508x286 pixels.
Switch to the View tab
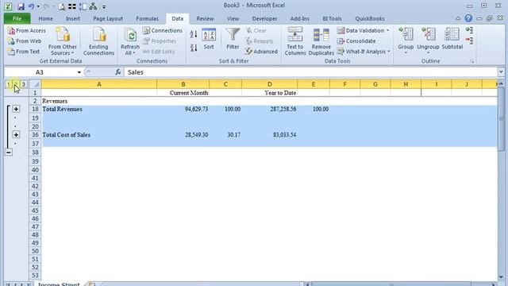[x=233, y=18]
